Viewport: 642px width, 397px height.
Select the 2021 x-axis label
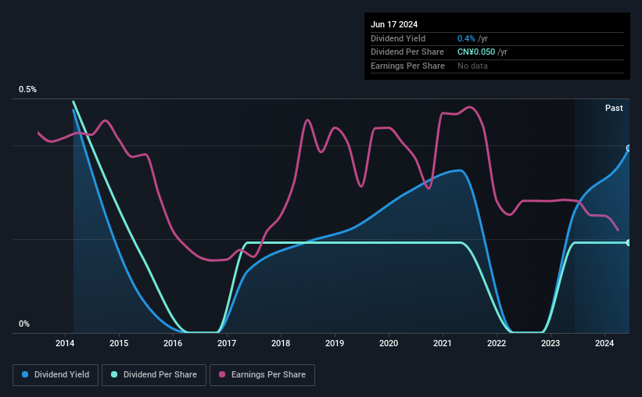443,343
